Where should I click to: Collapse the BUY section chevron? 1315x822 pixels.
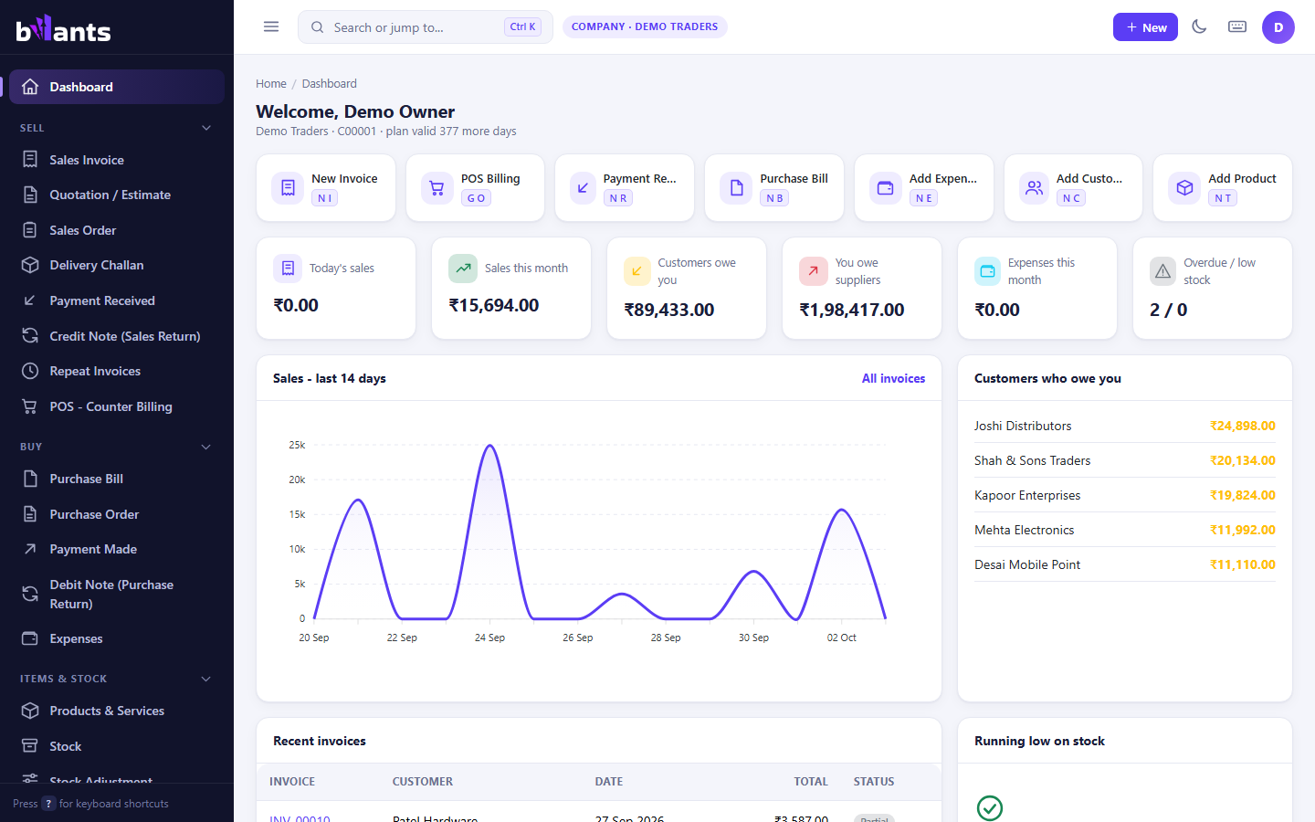pos(206,447)
